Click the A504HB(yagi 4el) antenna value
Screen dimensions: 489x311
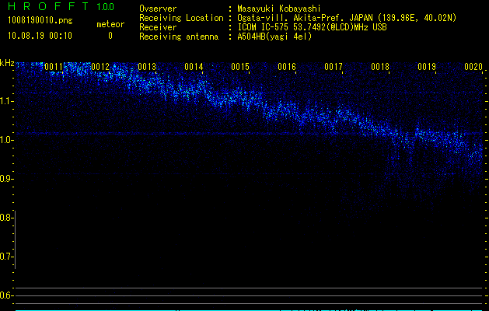pyautogui.click(x=274, y=37)
